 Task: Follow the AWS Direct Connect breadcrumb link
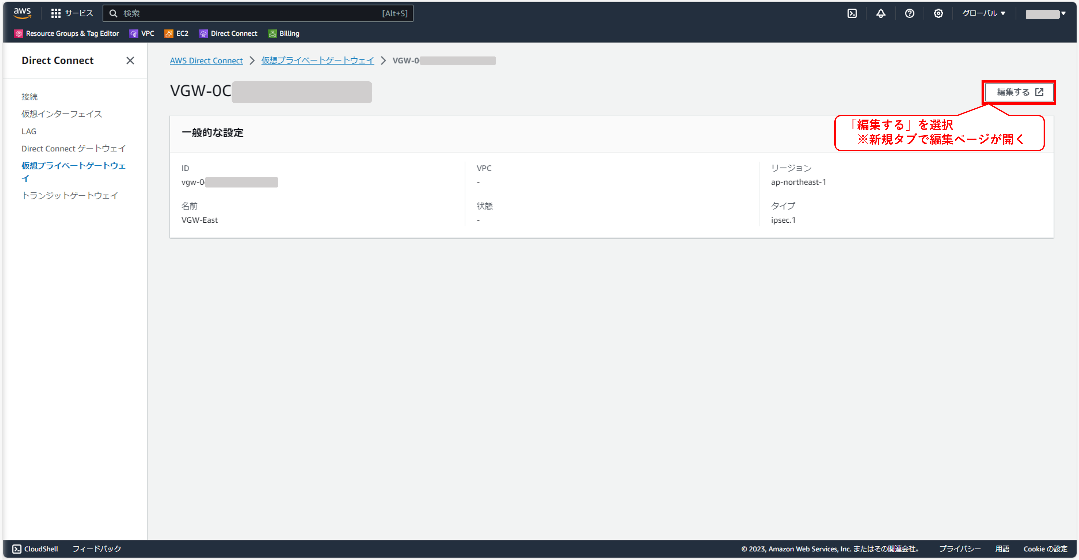point(206,61)
